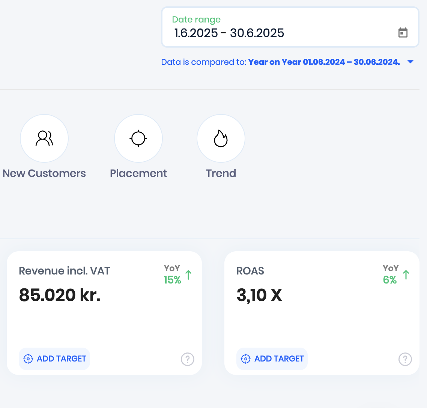Select the Trend label
Screen dimensions: 427x408
[x=221, y=173]
